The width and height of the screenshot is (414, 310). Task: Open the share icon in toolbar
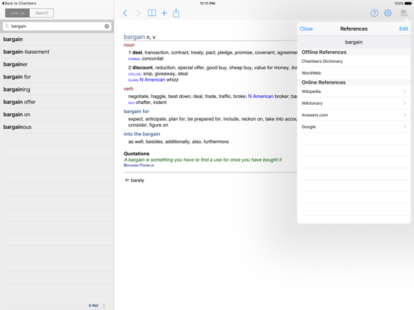[x=176, y=13]
